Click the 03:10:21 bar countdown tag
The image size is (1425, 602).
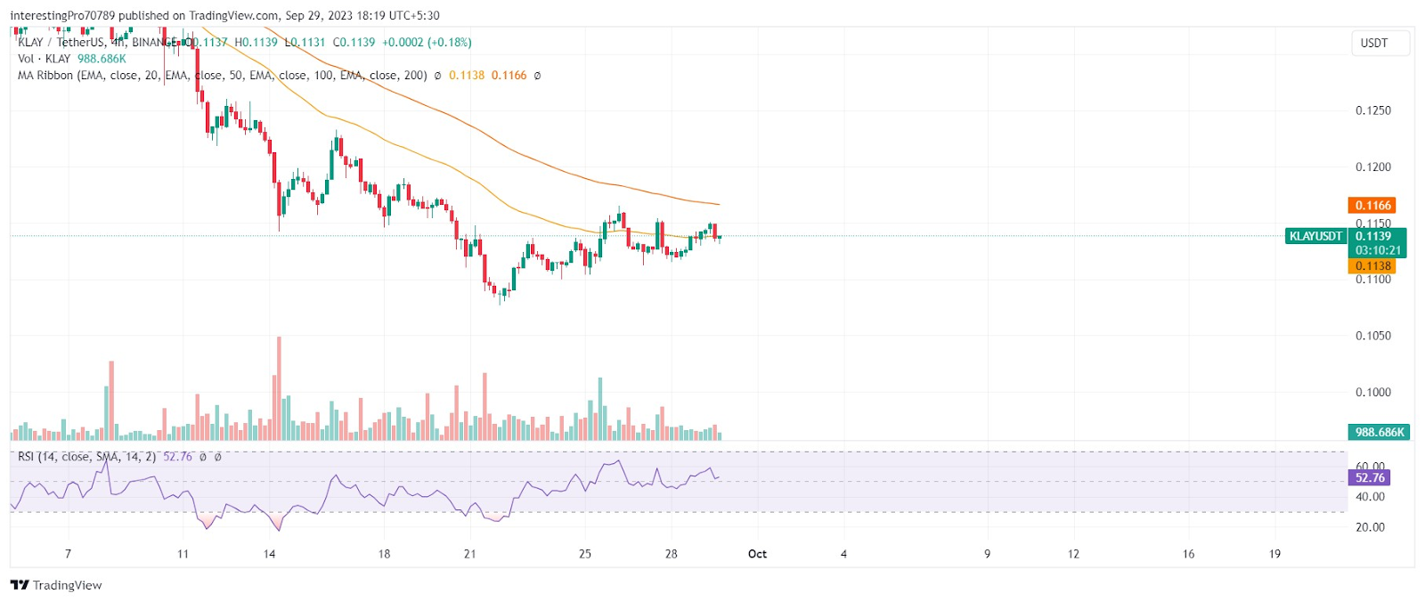pyautogui.click(x=1378, y=251)
